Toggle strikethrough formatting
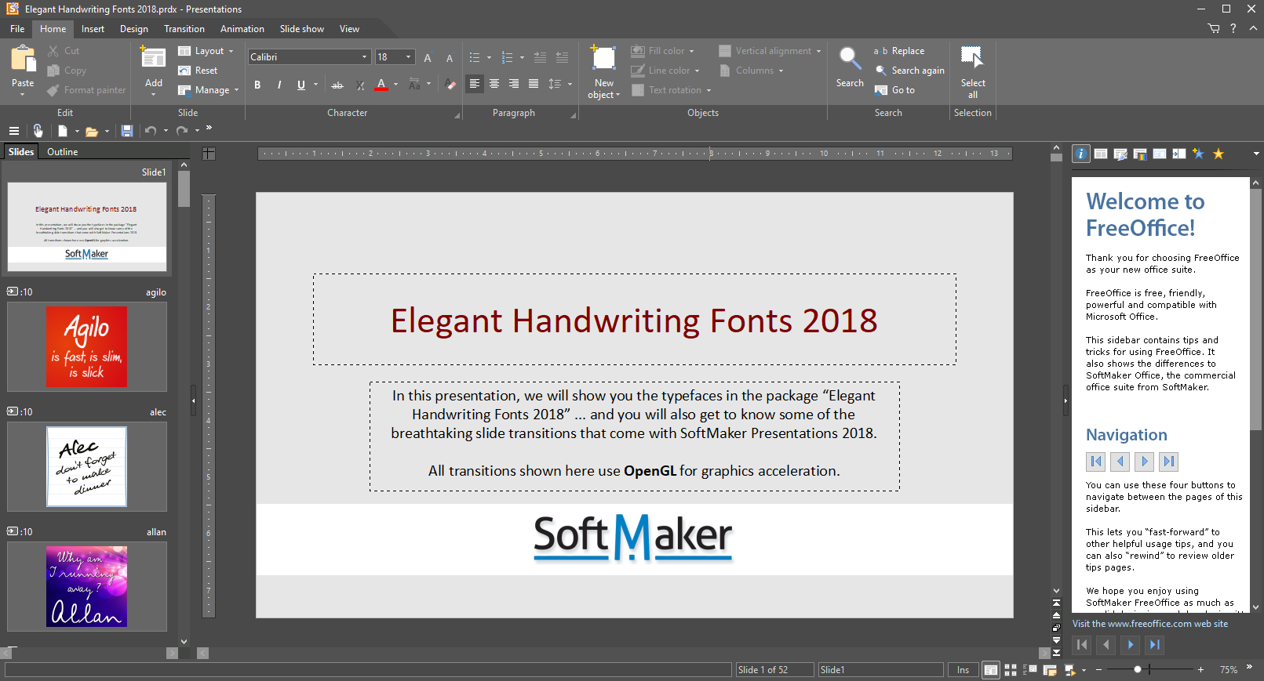1264x681 pixels. point(337,85)
